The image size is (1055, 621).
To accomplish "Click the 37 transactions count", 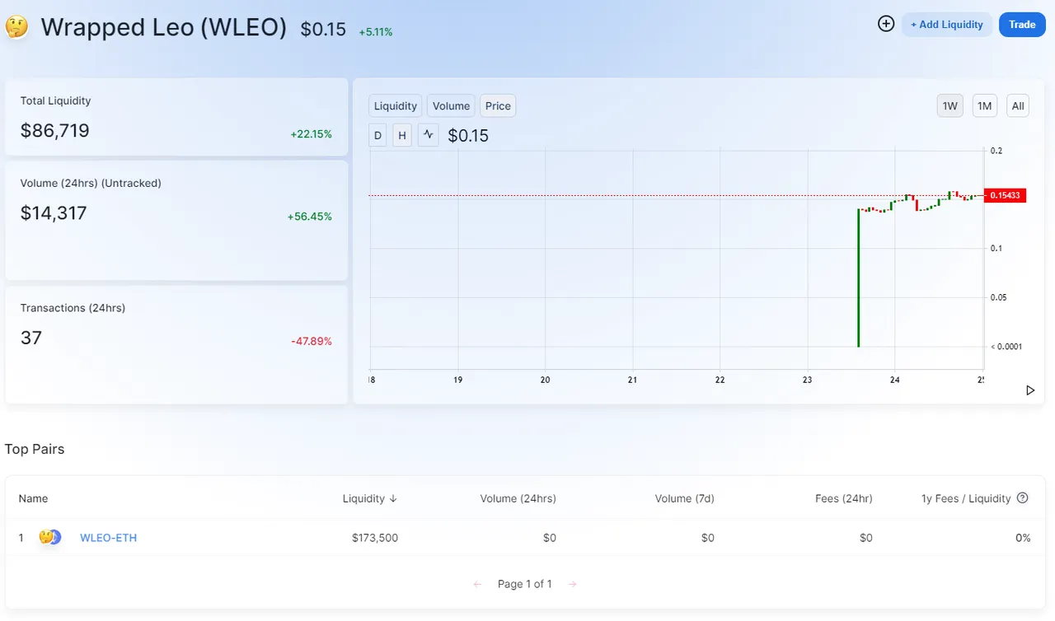I will pos(31,338).
